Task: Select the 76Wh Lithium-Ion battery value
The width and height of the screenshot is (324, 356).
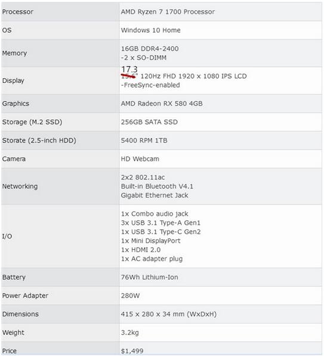Action: [x=150, y=277]
